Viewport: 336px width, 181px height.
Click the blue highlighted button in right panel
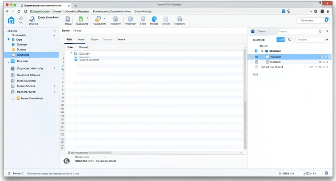point(280,40)
